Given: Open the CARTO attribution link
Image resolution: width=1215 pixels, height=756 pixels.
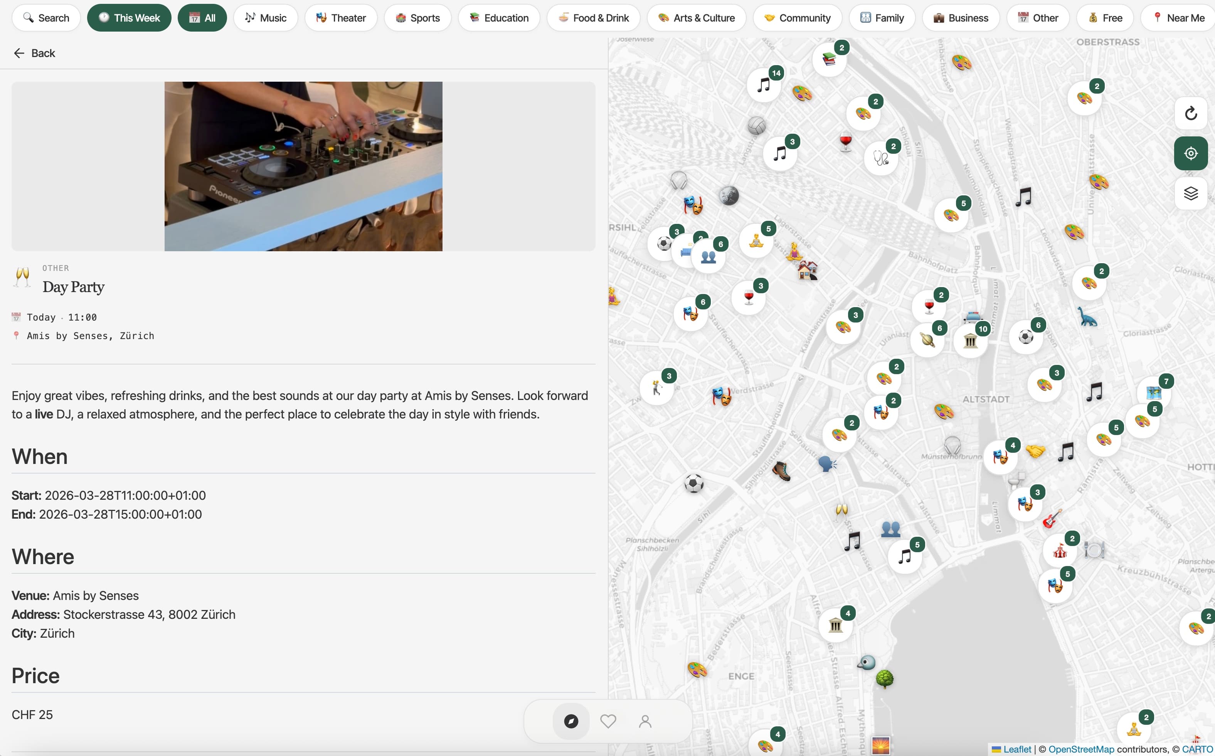Looking at the screenshot, I should click(x=1197, y=749).
